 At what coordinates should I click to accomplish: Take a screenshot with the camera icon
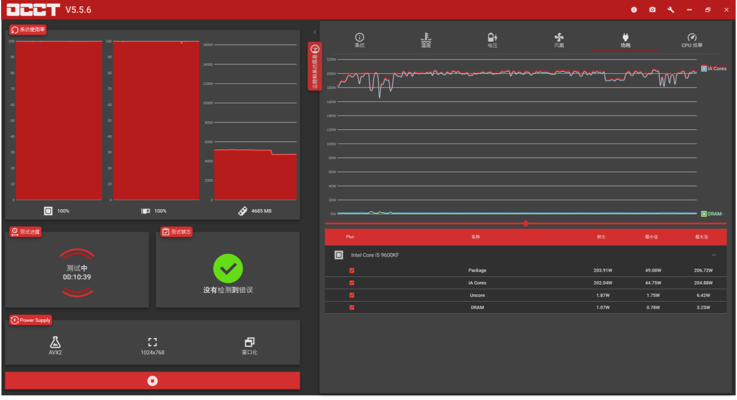point(652,10)
